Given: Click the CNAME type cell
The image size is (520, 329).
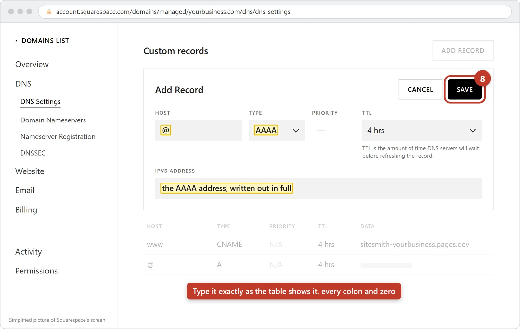Looking at the screenshot, I should 229,245.
